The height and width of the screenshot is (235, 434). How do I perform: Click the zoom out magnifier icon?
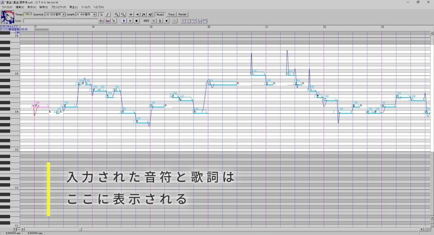123,15
